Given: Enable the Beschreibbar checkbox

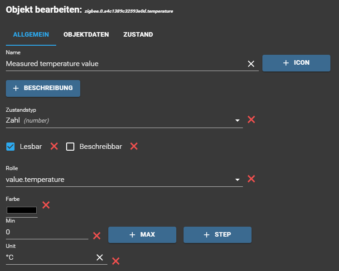Looking at the screenshot, I should [x=70, y=147].
